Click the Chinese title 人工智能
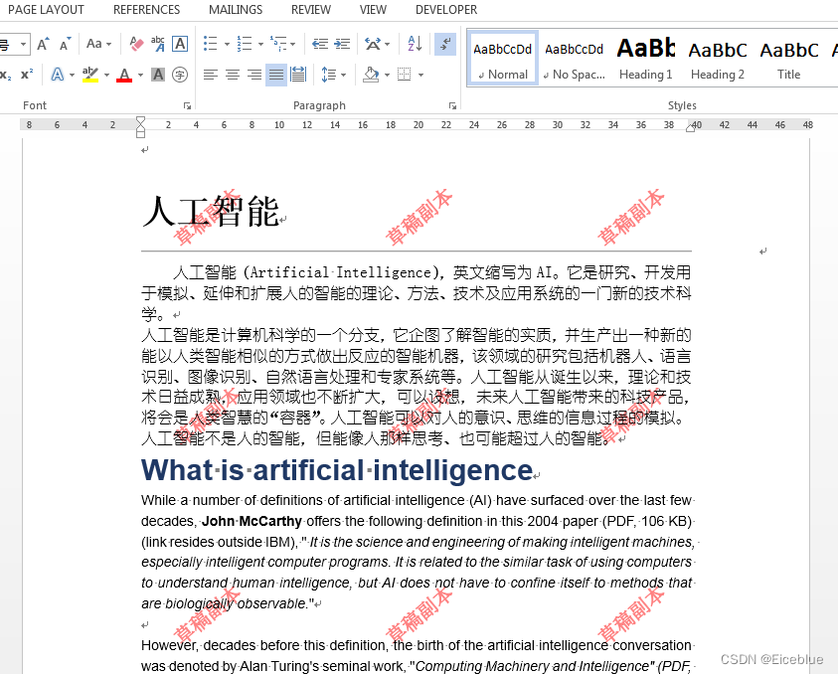Screen dimensions: 838x674 tap(212, 211)
